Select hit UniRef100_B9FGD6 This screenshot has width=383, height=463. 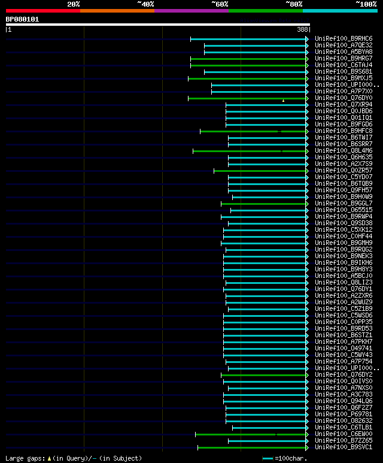click(x=344, y=125)
